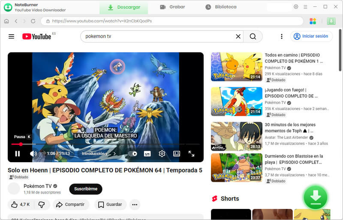
Task: Expand the Introducción chapter chevron
Action: [114, 154]
